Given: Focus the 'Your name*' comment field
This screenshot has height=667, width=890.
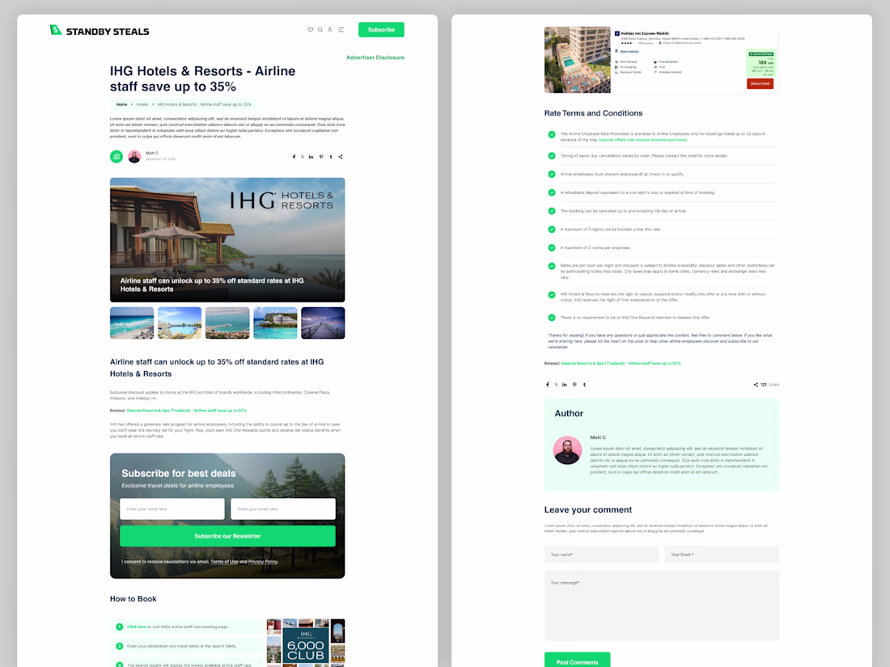Looking at the screenshot, I should click(602, 555).
